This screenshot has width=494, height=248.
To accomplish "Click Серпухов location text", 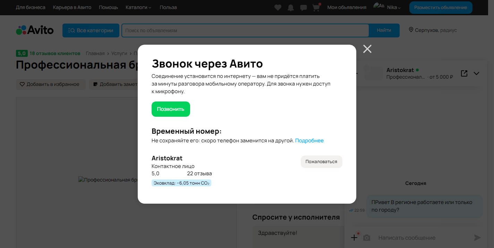I will click(x=427, y=30).
